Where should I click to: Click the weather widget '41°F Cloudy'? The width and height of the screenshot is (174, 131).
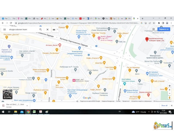pos(139,112)
